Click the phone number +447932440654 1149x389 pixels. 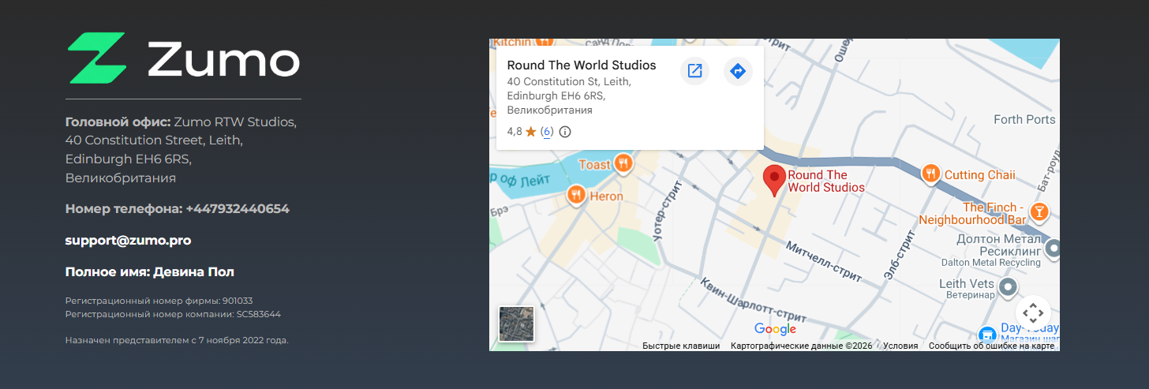[238, 209]
